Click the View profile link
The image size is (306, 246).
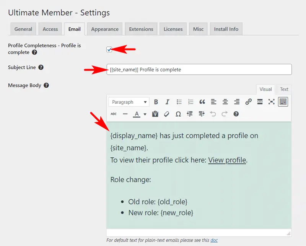(227, 160)
